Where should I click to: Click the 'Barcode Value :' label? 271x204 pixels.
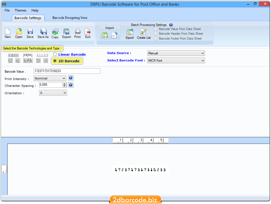point(15,72)
